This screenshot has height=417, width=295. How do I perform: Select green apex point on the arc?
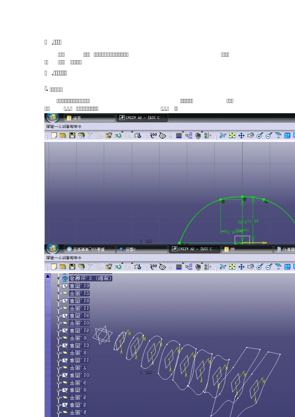click(x=243, y=197)
